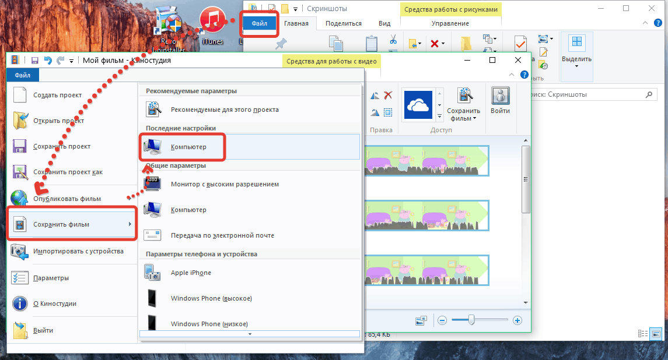This screenshot has height=360, width=668.
Task: Click the Rotate right icon in Правка
Action: coord(375,113)
